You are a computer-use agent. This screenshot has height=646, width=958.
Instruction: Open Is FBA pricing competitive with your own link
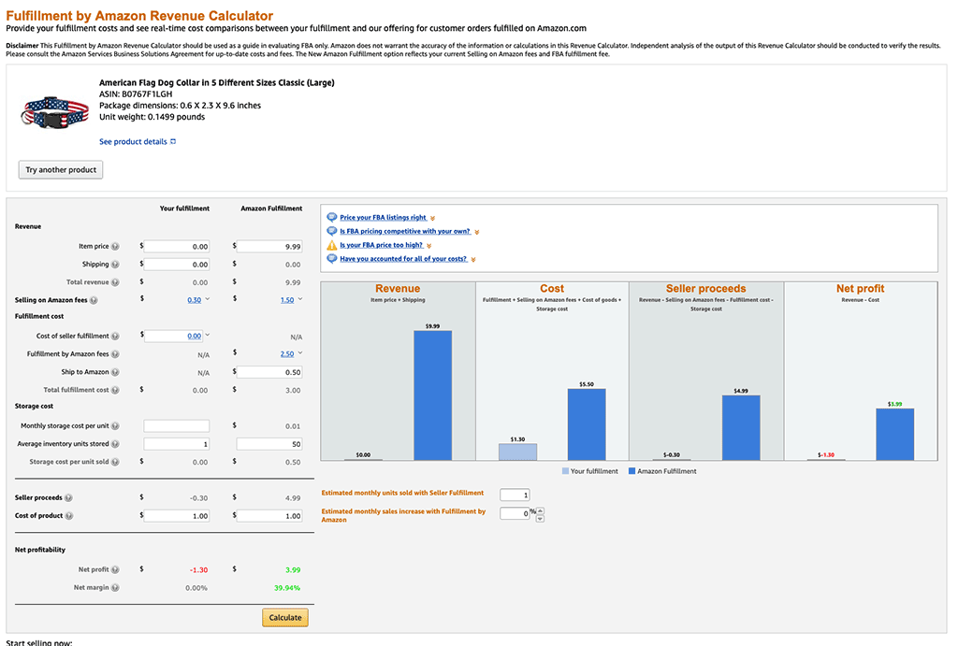tap(405, 232)
